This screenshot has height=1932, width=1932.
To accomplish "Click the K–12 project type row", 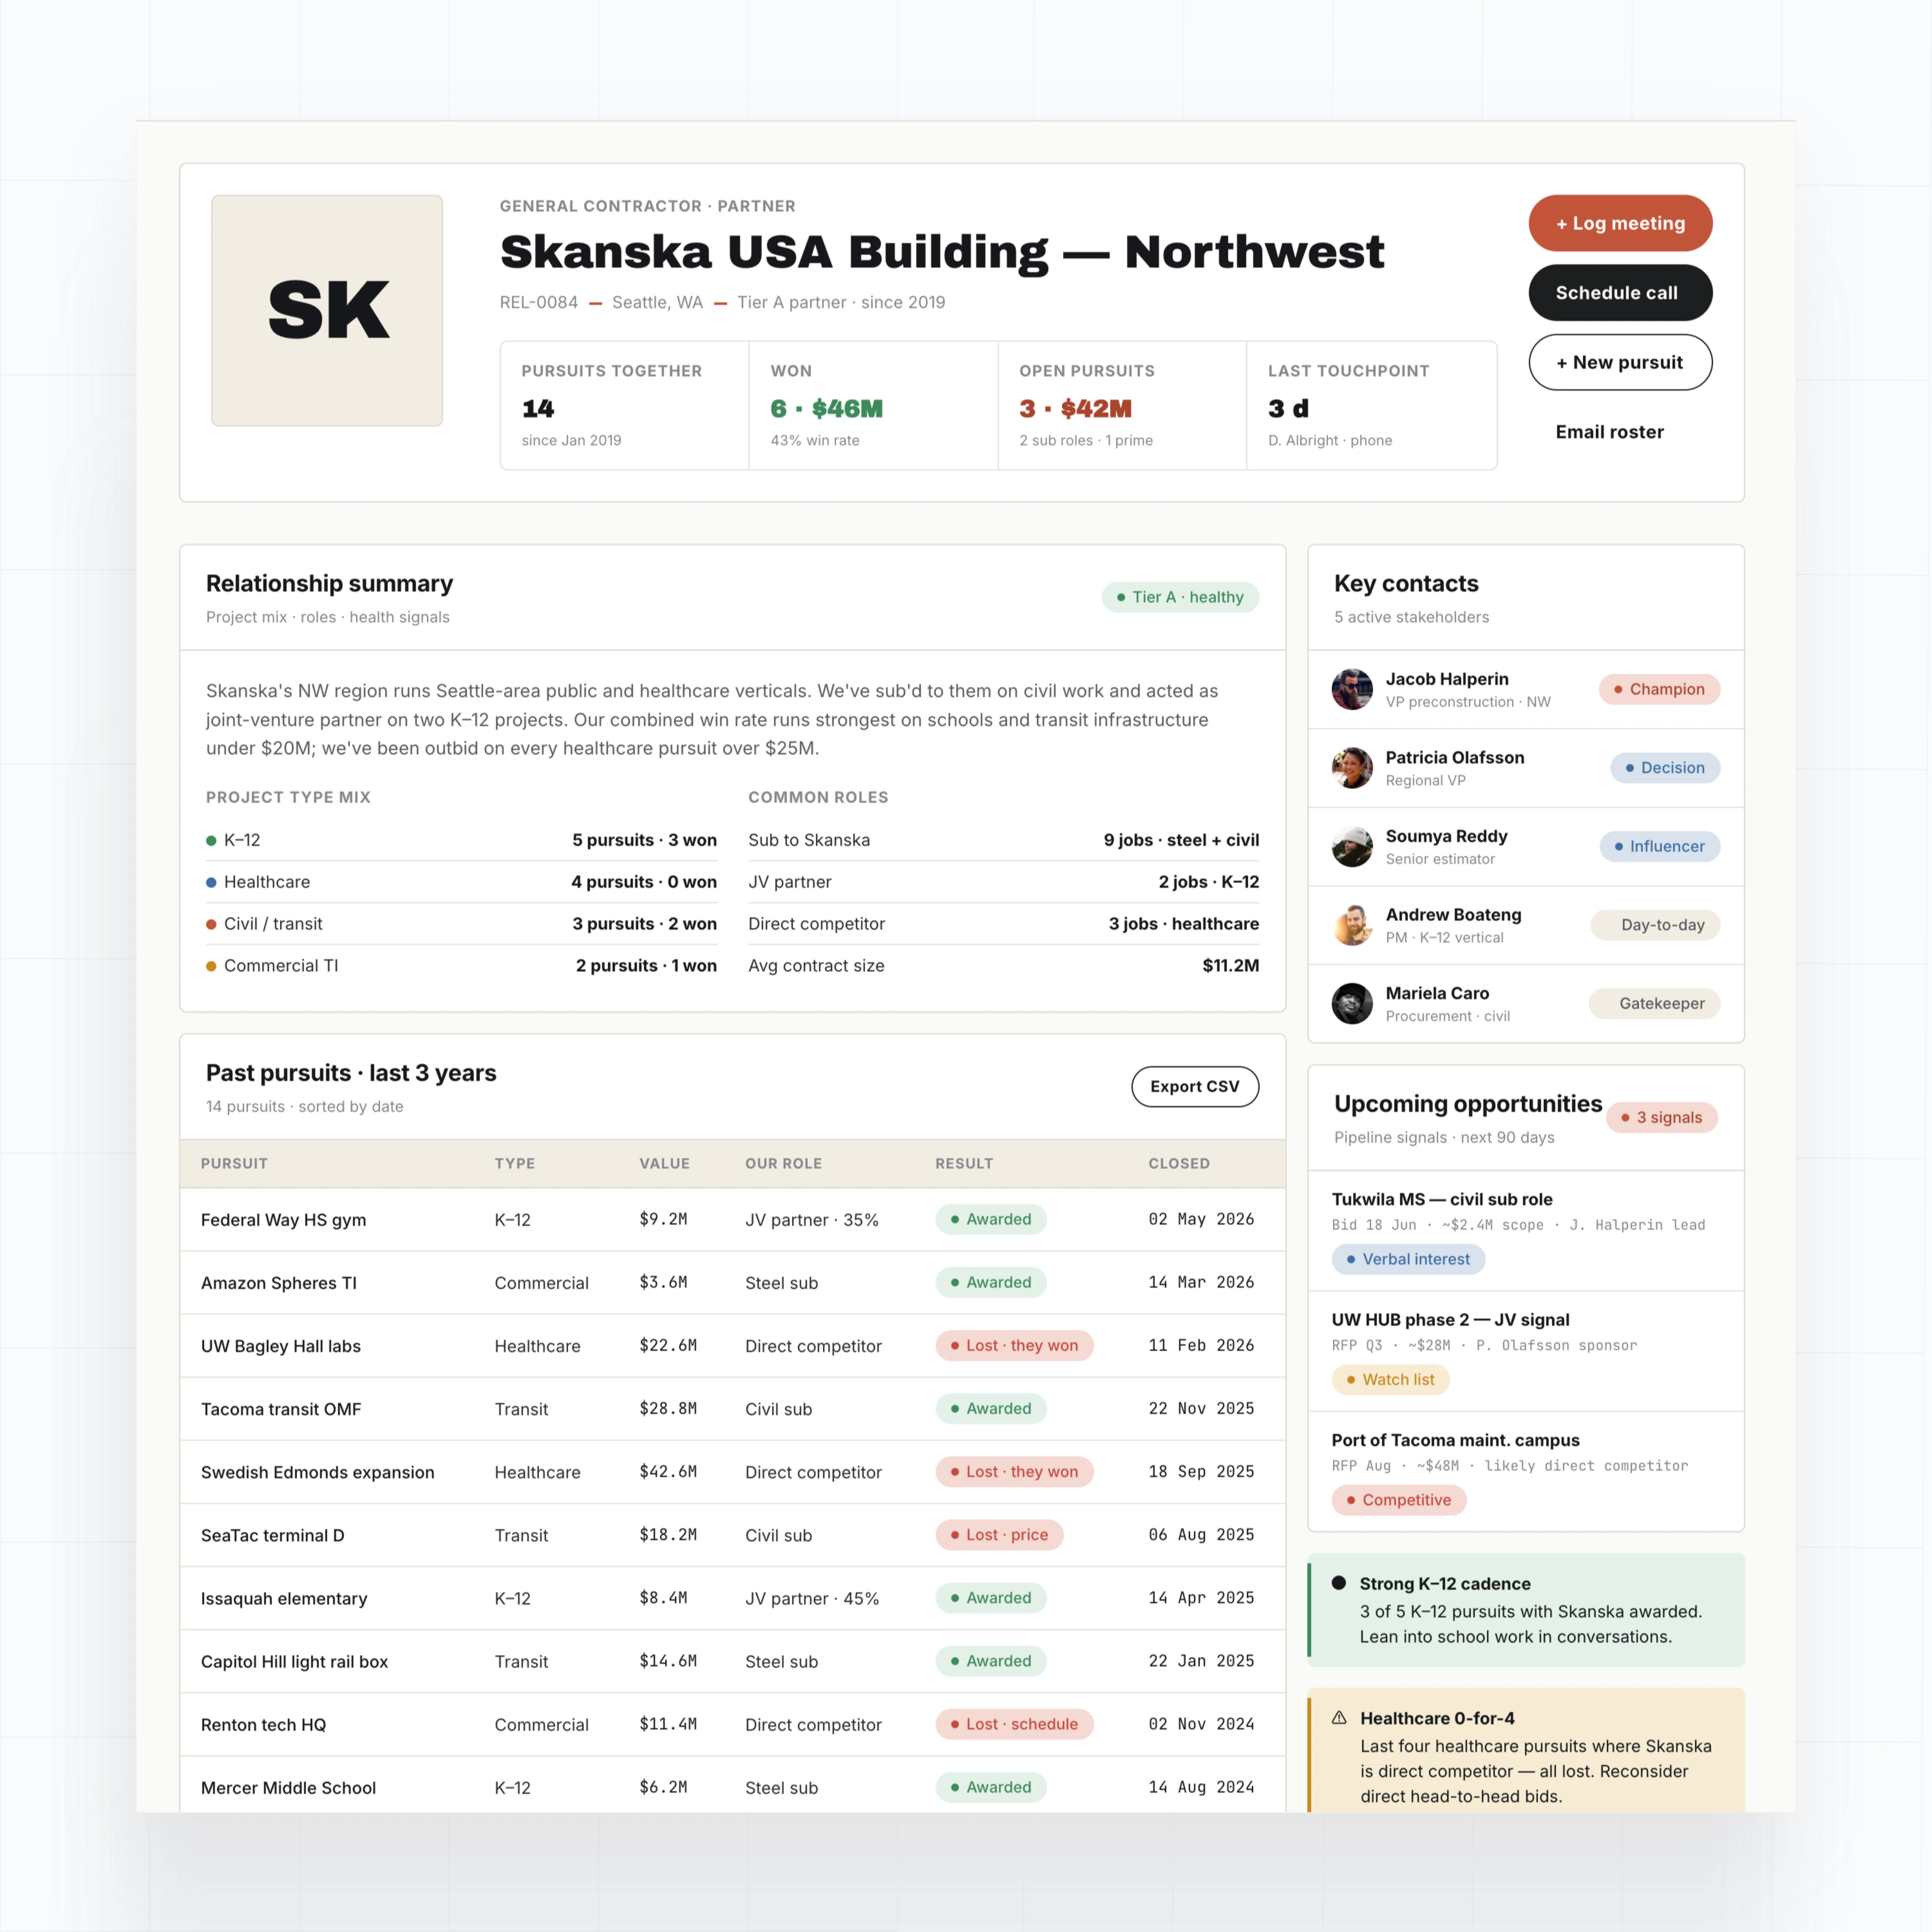I will 461,840.
